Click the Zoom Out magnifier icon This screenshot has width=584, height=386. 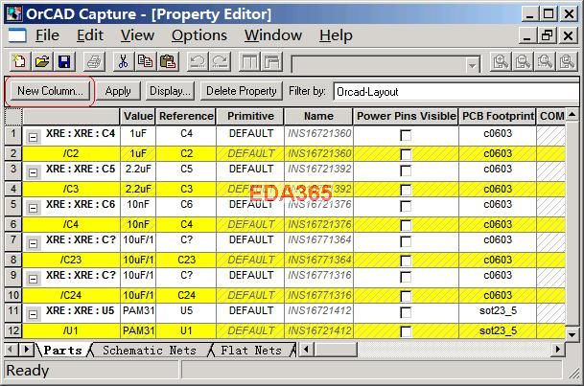point(523,61)
